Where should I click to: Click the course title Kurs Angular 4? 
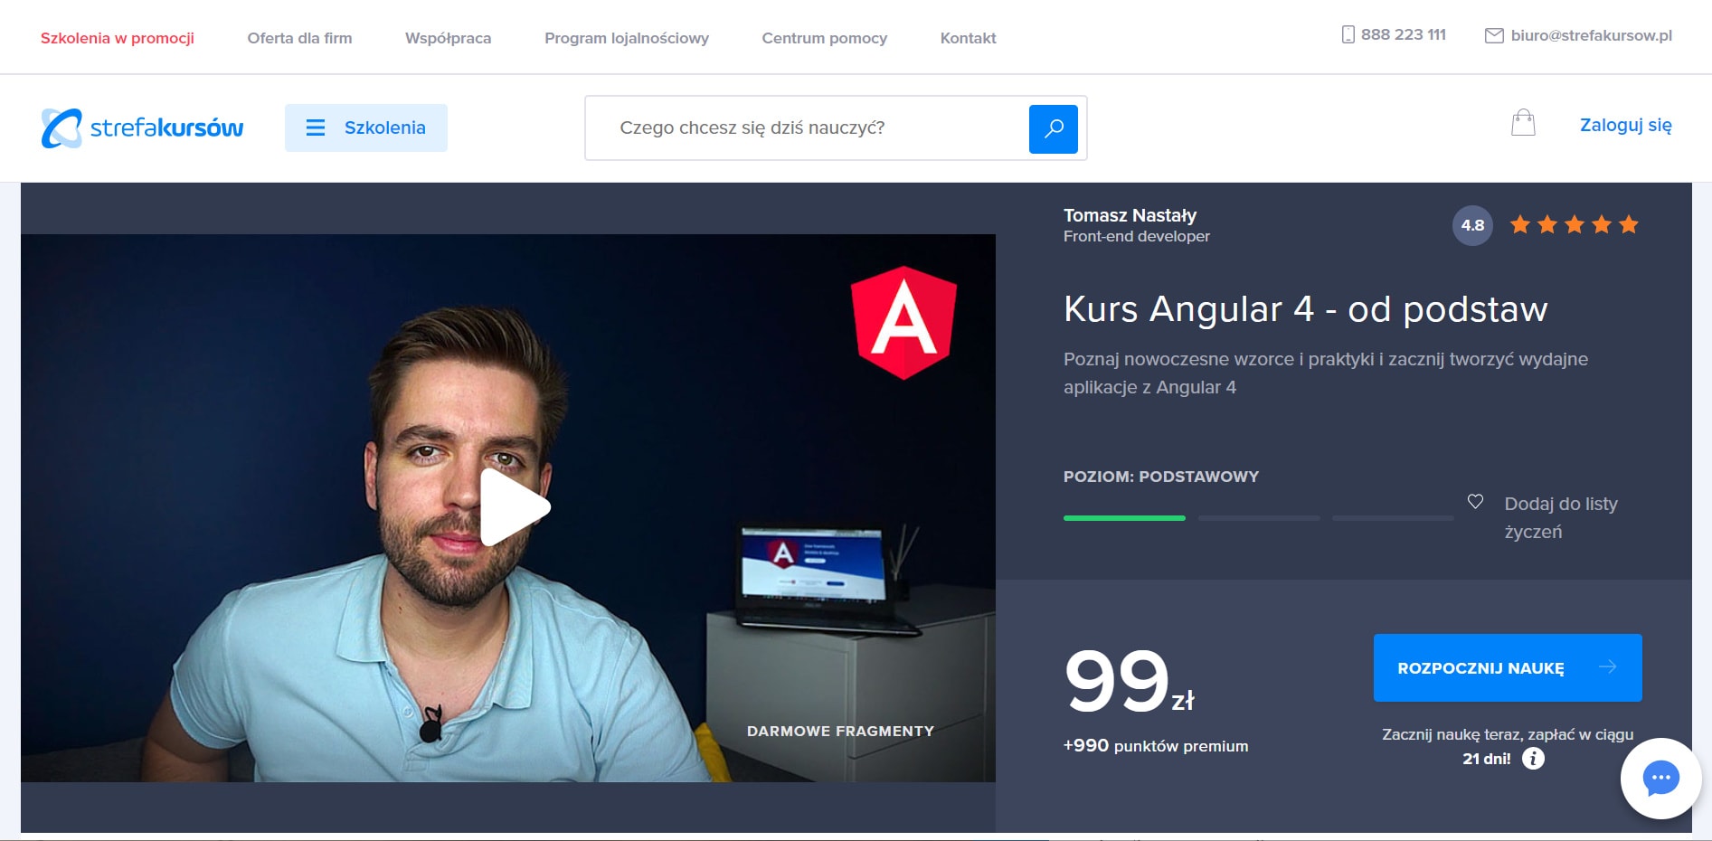1305,309
